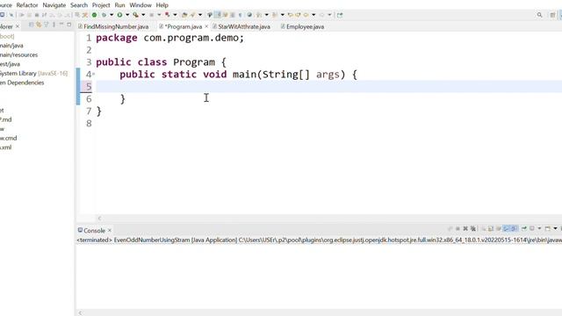Toggle Show Console When Standard Out Changes
Screen dimensions: 562x316
point(506,228)
